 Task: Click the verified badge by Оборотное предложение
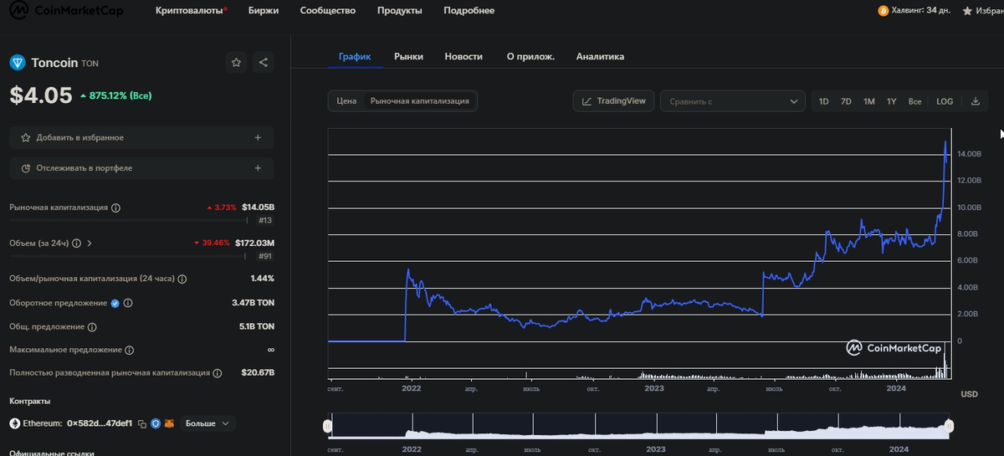[x=115, y=303]
